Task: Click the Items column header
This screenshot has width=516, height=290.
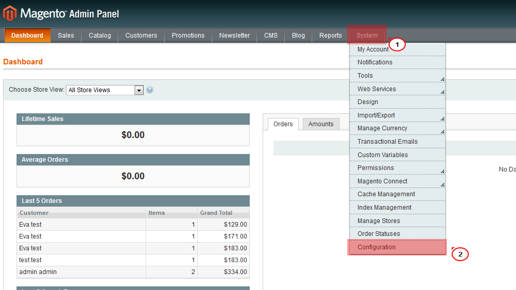Action: click(x=171, y=213)
